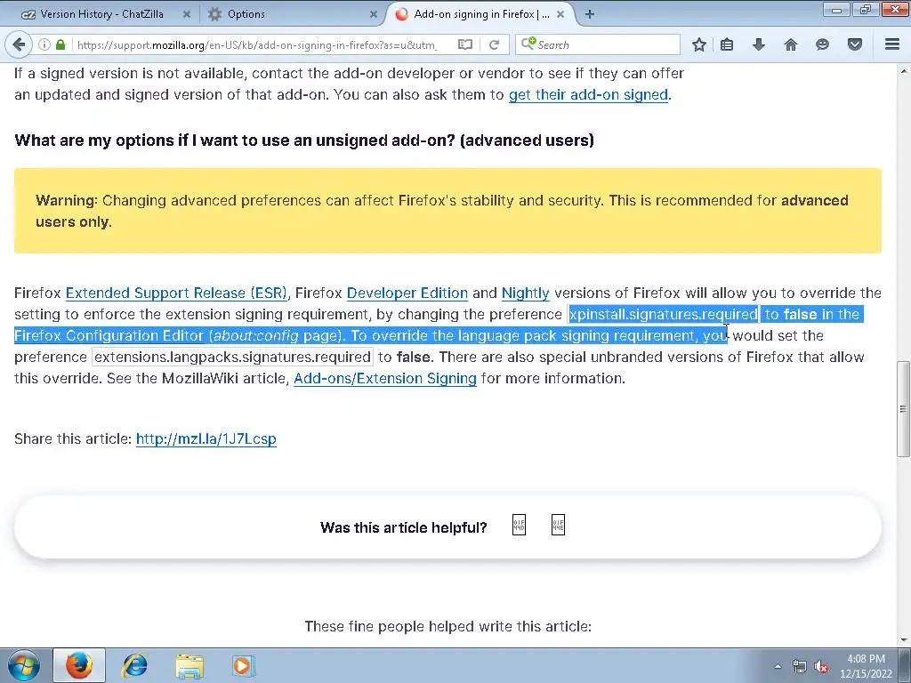The height and width of the screenshot is (683, 911).
Task: Reload the current page
Action: [x=495, y=44]
